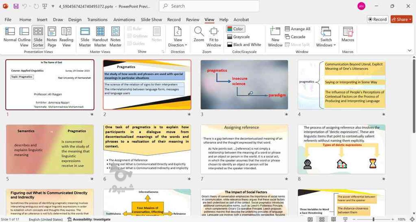The image size is (416, 222).
Task: Toggle the Gridlines checkbox
Action: pos(138,36)
